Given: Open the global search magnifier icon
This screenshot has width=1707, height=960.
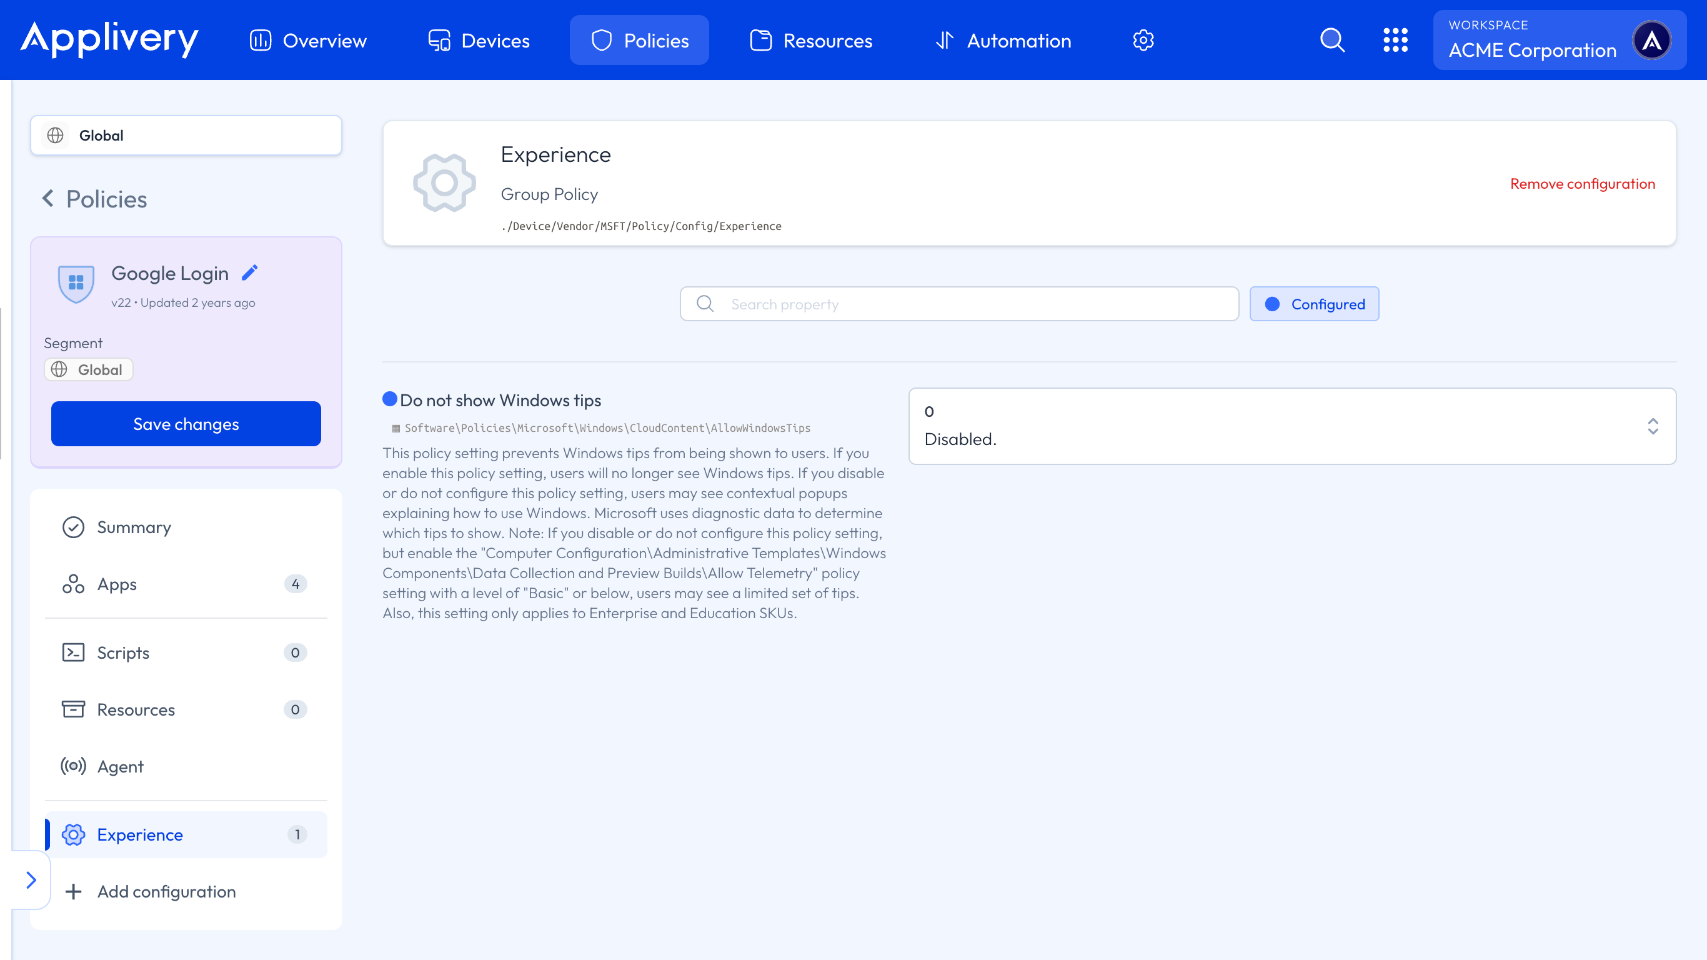Looking at the screenshot, I should (1332, 41).
